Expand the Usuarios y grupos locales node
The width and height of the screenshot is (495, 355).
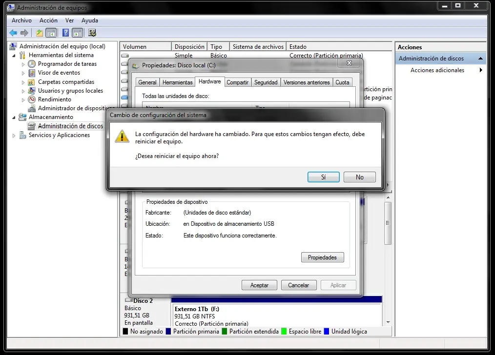click(23, 91)
